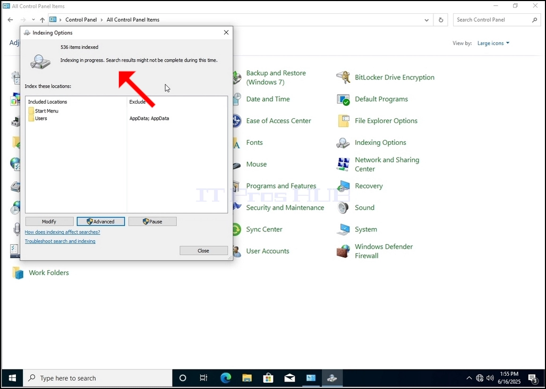The height and width of the screenshot is (389, 546).
Task: Open User Accounts item
Action: coord(268,251)
